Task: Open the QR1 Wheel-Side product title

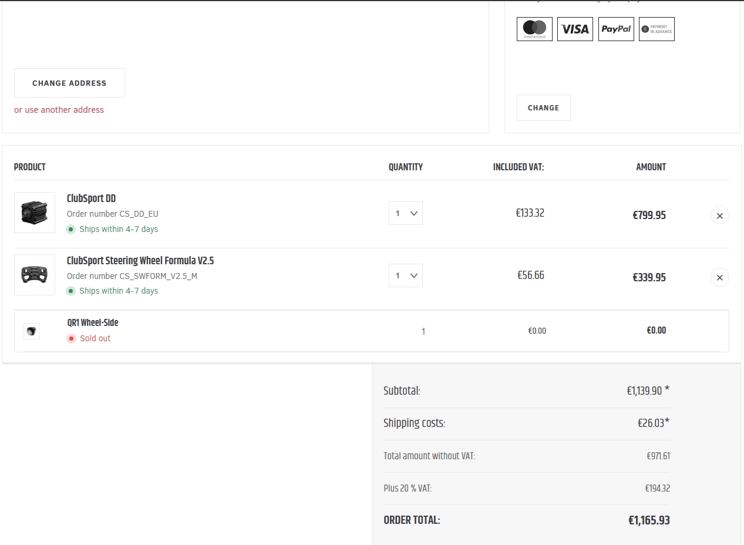Action: click(93, 322)
